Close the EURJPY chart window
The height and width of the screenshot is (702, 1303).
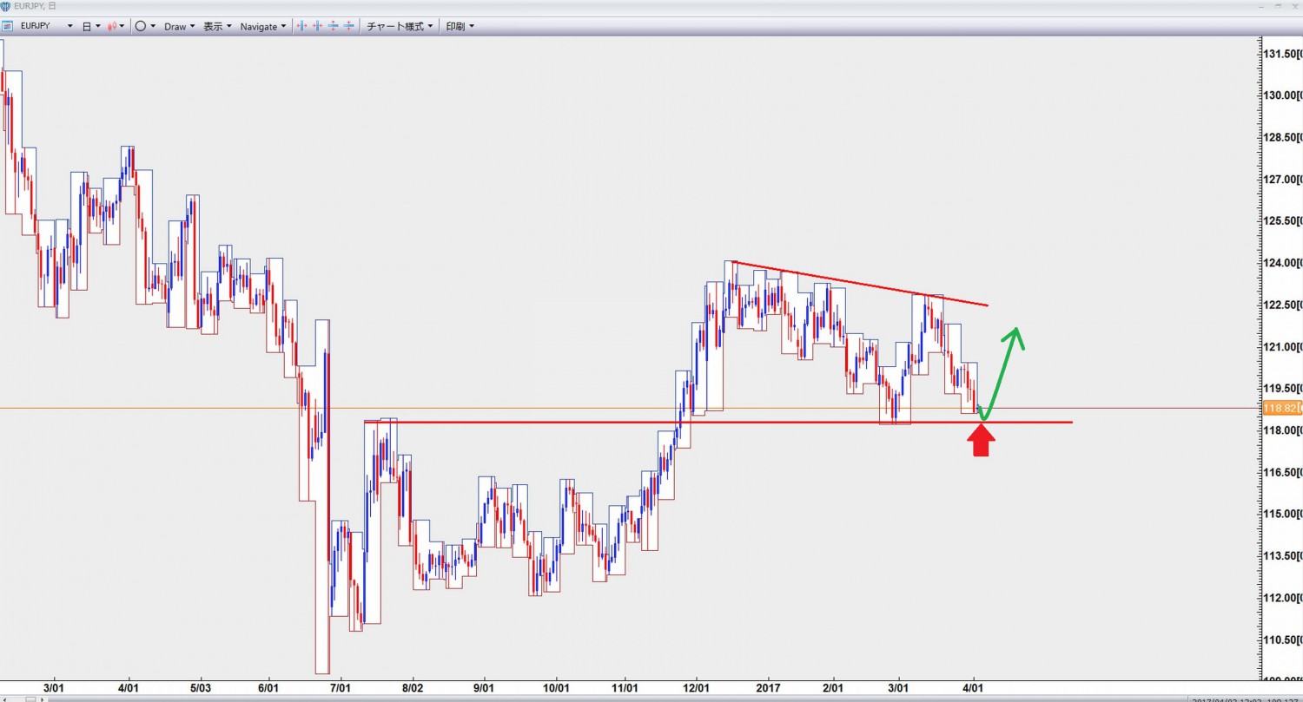click(1295, 6)
